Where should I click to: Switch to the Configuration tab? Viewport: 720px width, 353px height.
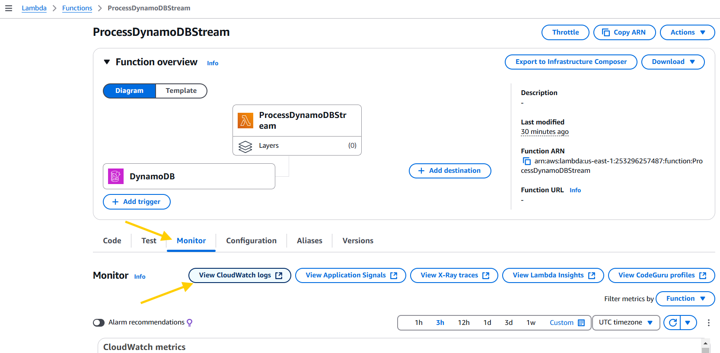point(251,241)
